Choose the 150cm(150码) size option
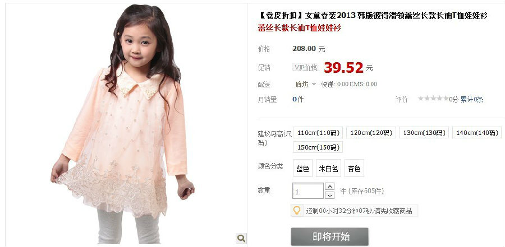Viewport: 505px width, 247px height. 318,147
